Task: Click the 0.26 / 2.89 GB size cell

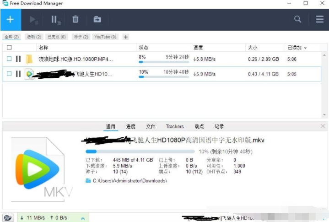Action: 263,59
